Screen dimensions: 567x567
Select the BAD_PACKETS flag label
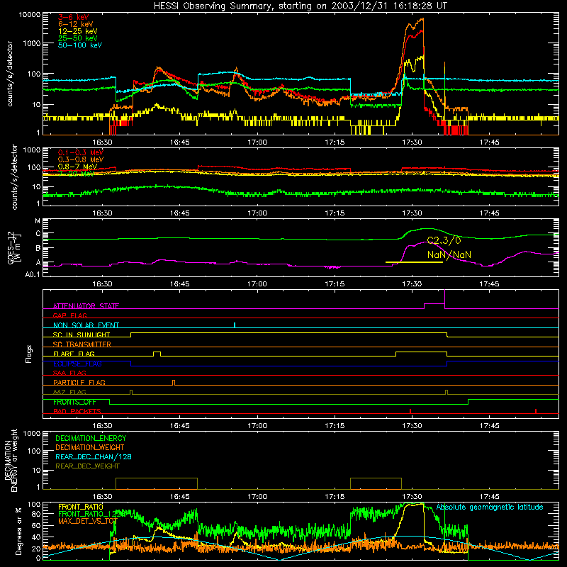pos(77,411)
